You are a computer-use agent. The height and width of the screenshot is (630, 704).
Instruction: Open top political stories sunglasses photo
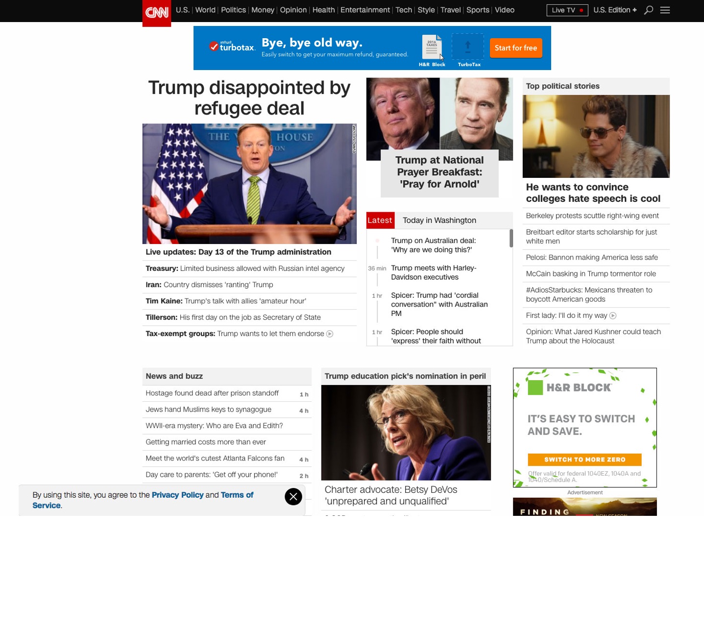pyautogui.click(x=596, y=136)
